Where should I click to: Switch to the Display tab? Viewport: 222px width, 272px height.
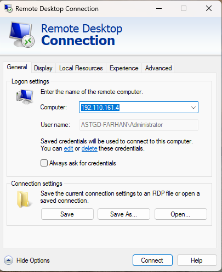coord(43,68)
